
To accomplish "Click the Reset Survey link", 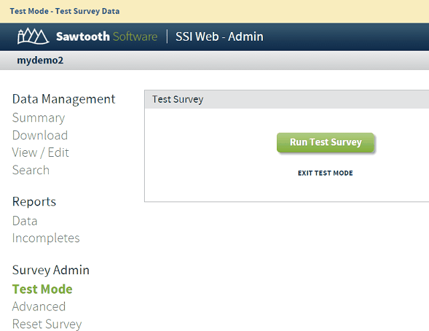I will coord(47,324).
